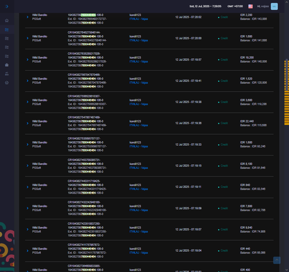Click Wild Bandito in the 07:19:57 row

[x=40, y=58]
